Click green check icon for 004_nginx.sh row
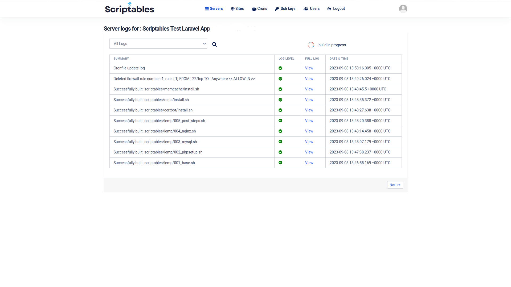511x287 pixels. 280,131
